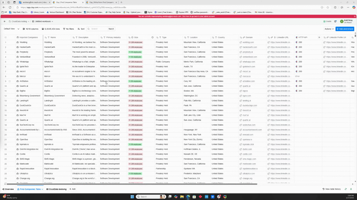
Task: Run the HTTP API column play button
Action: [319, 37]
